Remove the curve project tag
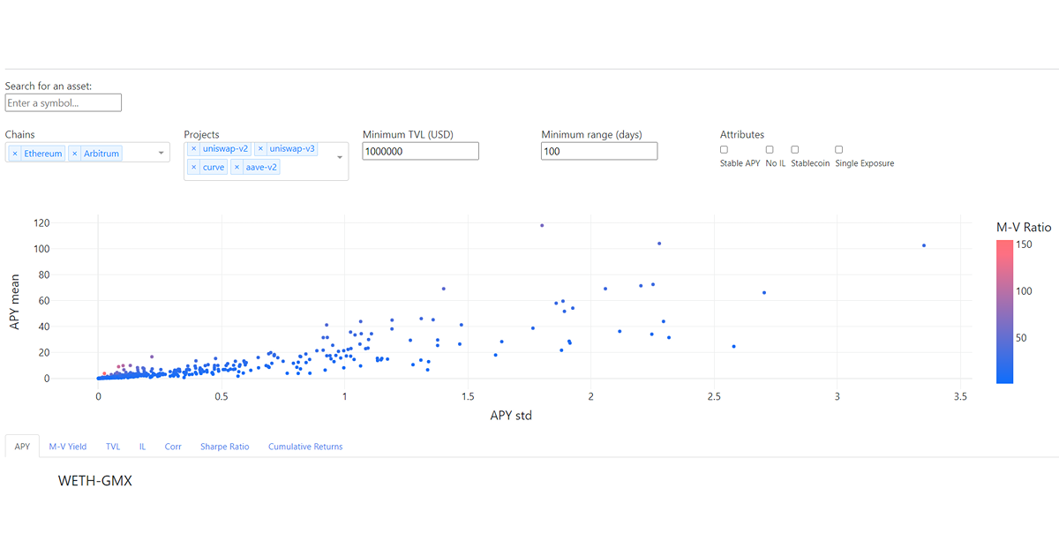The height and width of the screenshot is (556, 1059). click(x=194, y=167)
